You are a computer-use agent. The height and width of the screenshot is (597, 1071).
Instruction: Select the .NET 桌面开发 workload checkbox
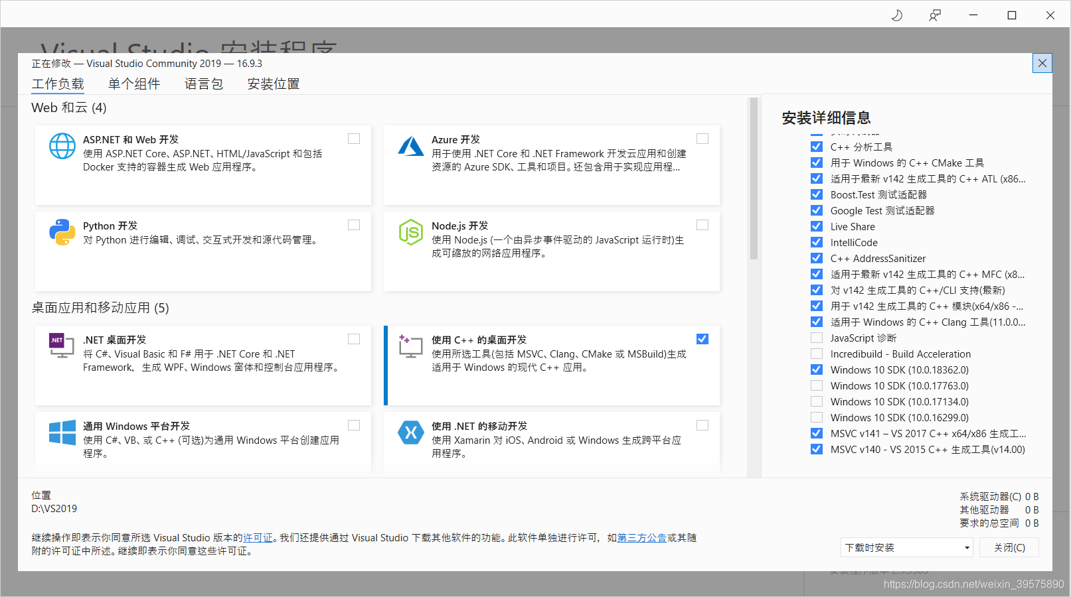pos(354,339)
